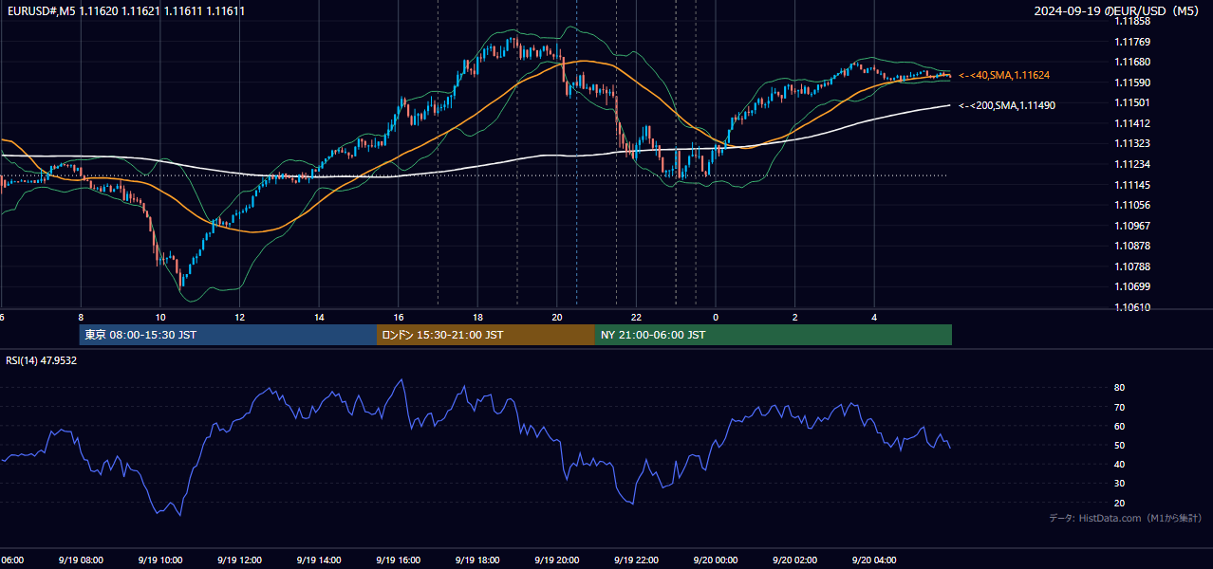Click price scale value 1.11680

pyautogui.click(x=1132, y=62)
